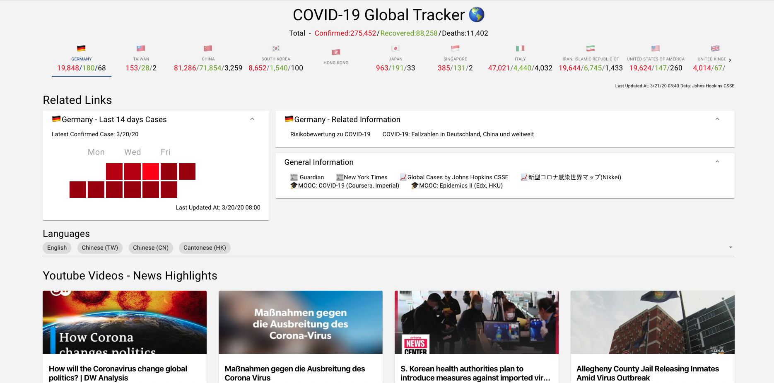
Task: Click the bright red Friday heatmap cell
Action: (x=151, y=171)
